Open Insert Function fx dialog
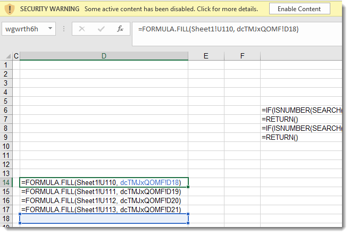Screen dimensions: 350x235 point(120,29)
